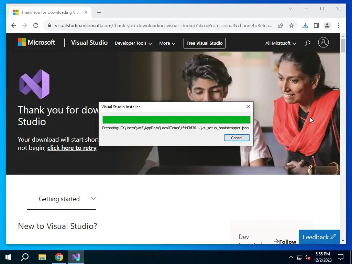Click the Microsoft account sign-in icon
The width and height of the screenshot is (352, 264).
[x=323, y=42]
